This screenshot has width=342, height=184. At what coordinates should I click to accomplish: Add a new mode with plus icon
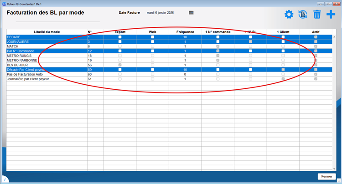(331, 15)
